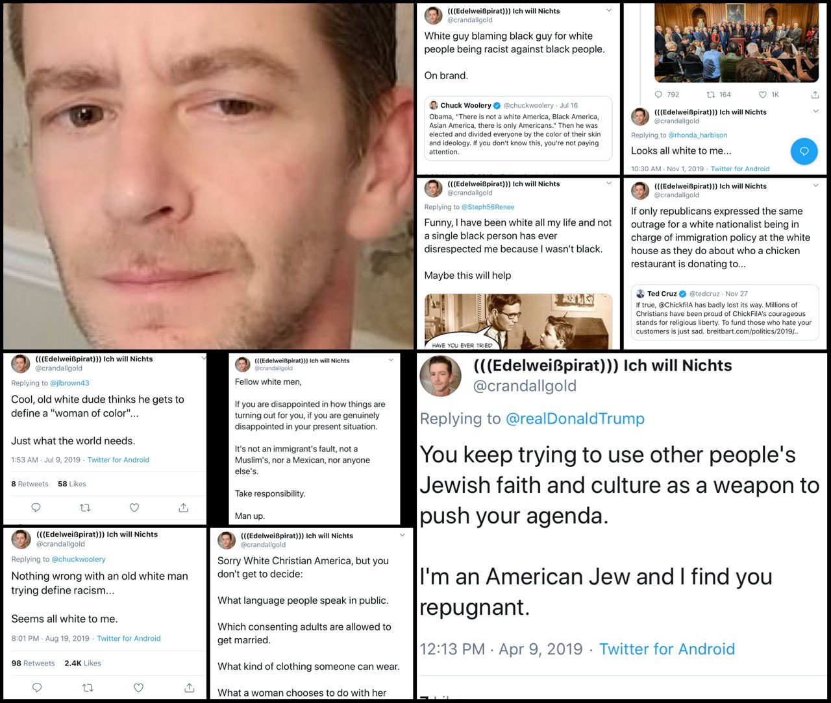Open quoted Ted Cruz tweet
The height and width of the screenshot is (703, 831).
[x=725, y=313]
